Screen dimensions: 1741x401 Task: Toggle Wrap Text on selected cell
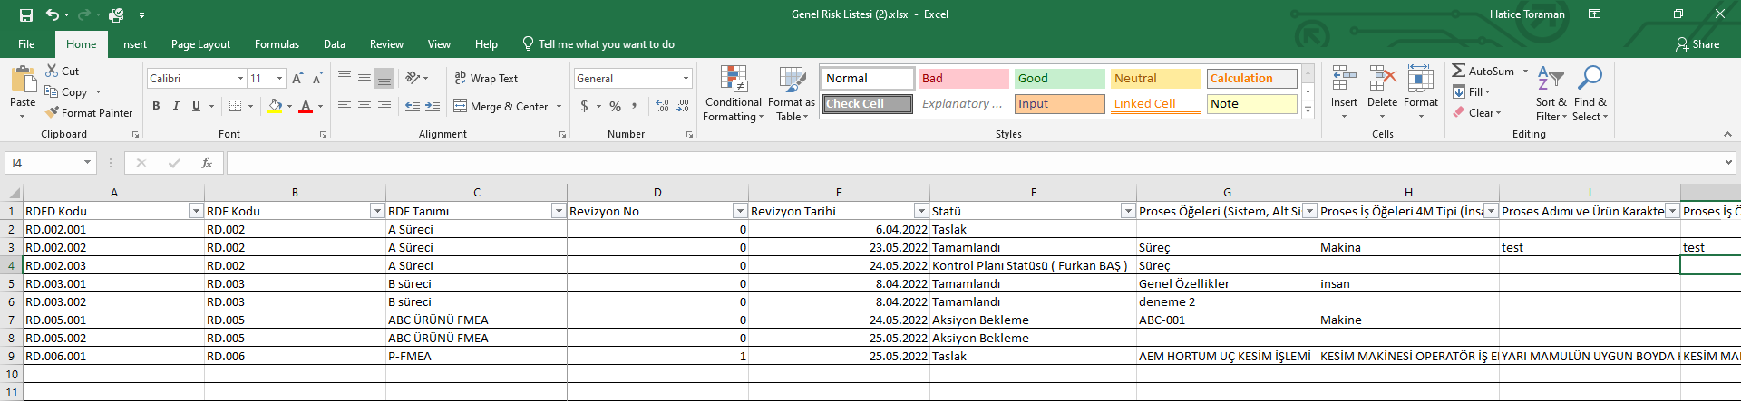coord(486,79)
